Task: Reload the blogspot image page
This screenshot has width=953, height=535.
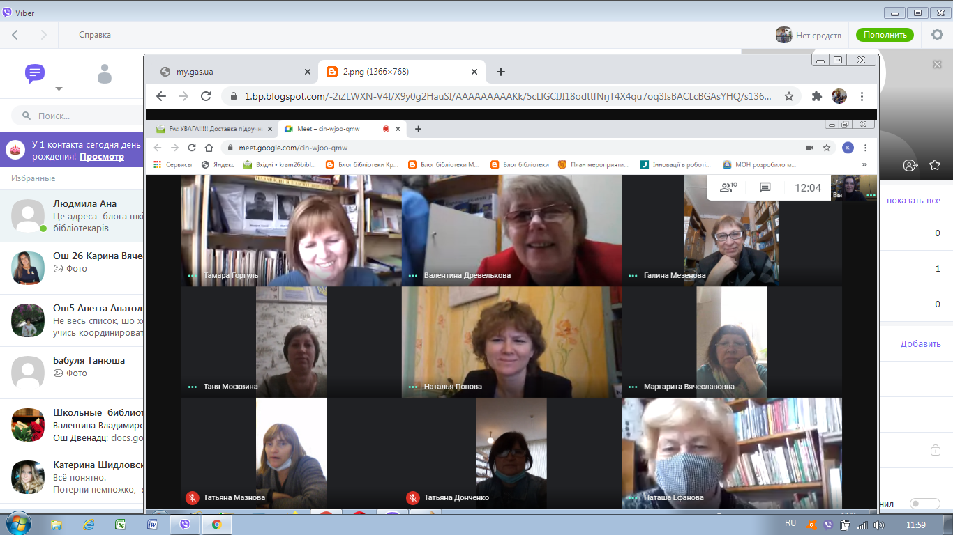Action: 206,96
